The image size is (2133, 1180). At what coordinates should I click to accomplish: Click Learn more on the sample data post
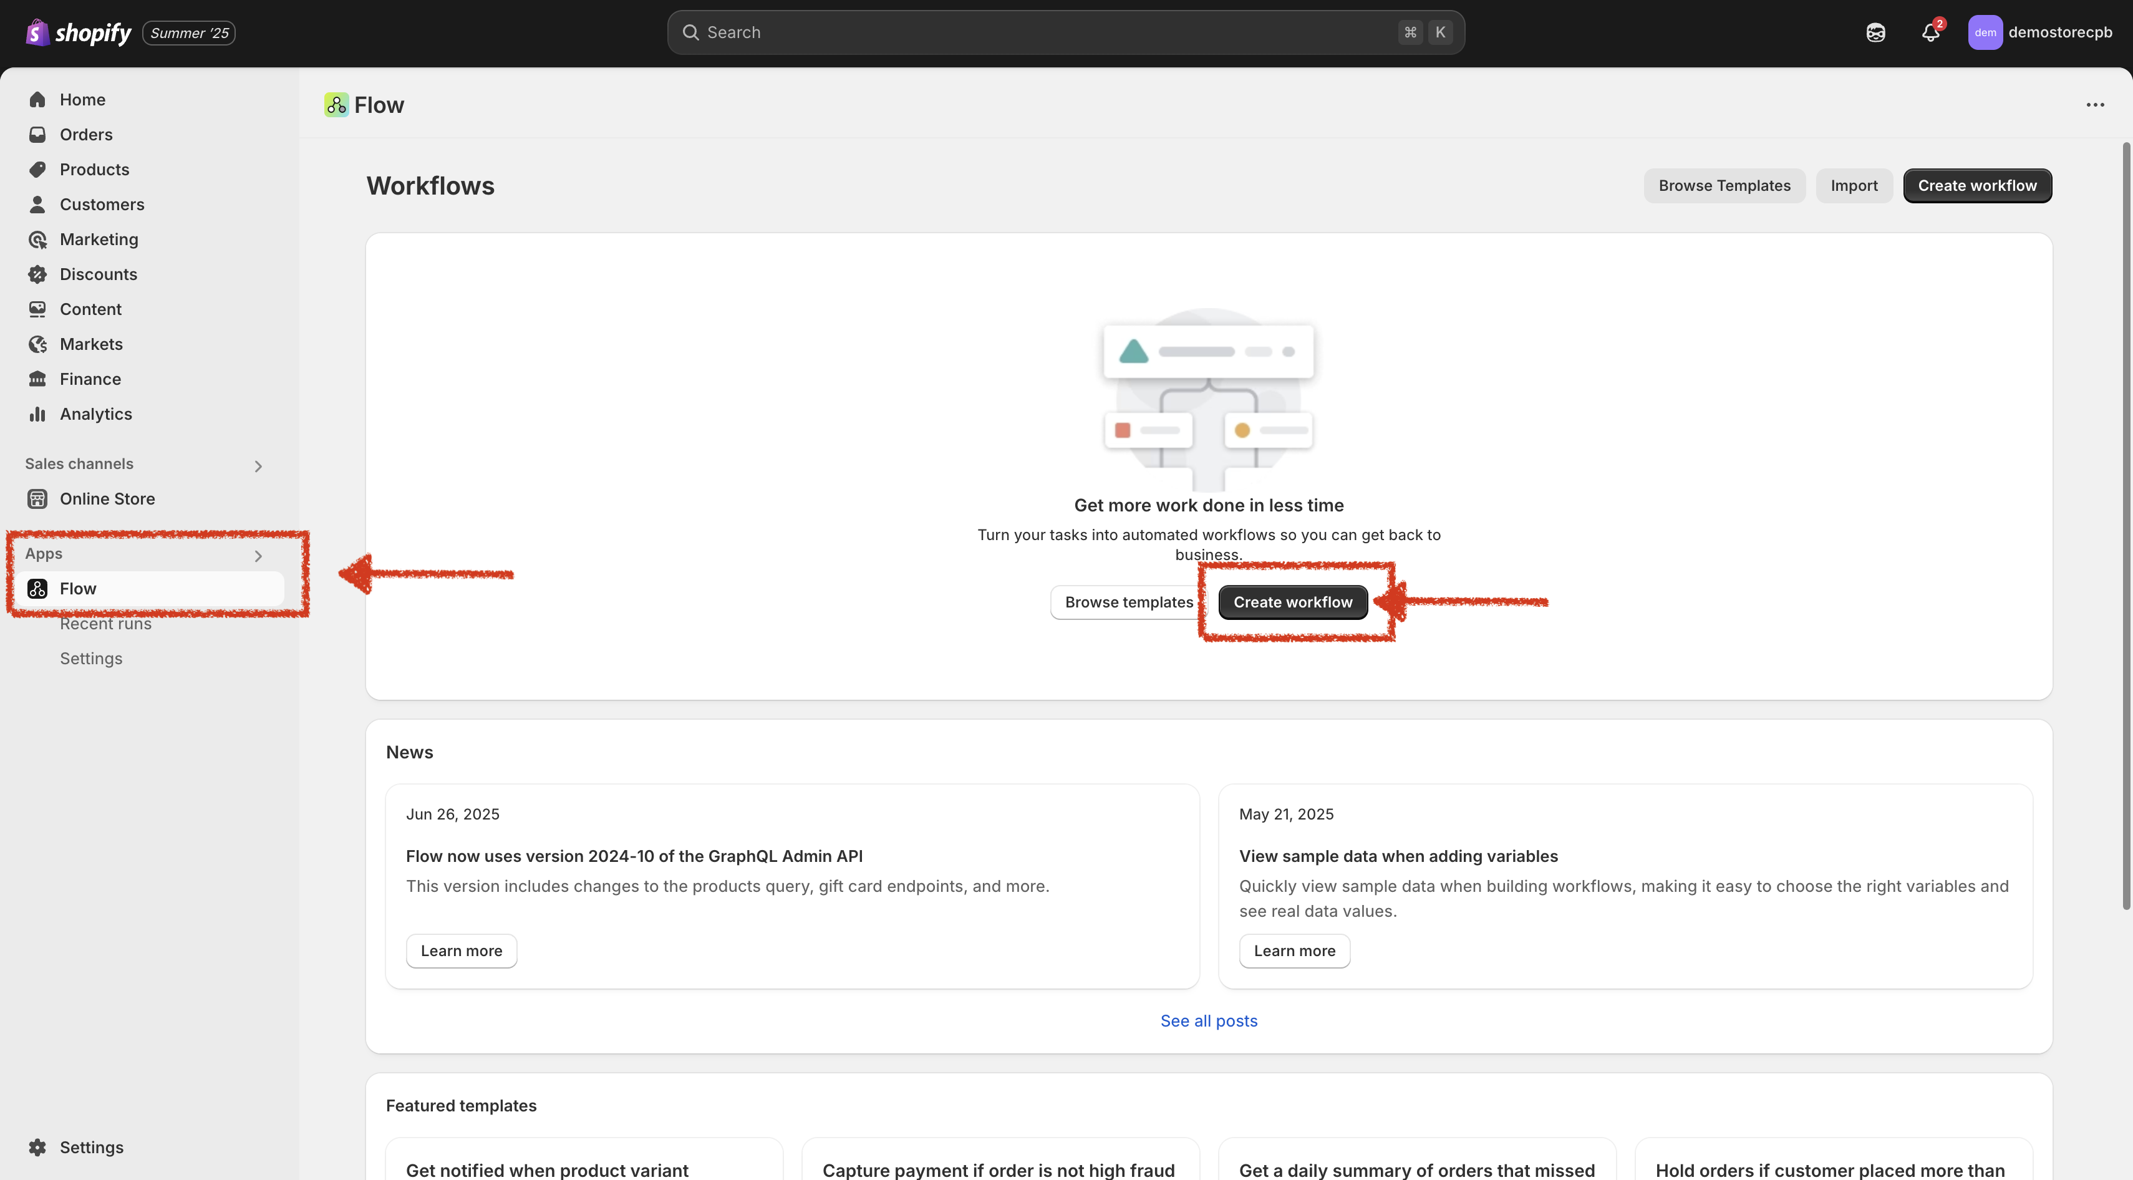click(x=1294, y=950)
